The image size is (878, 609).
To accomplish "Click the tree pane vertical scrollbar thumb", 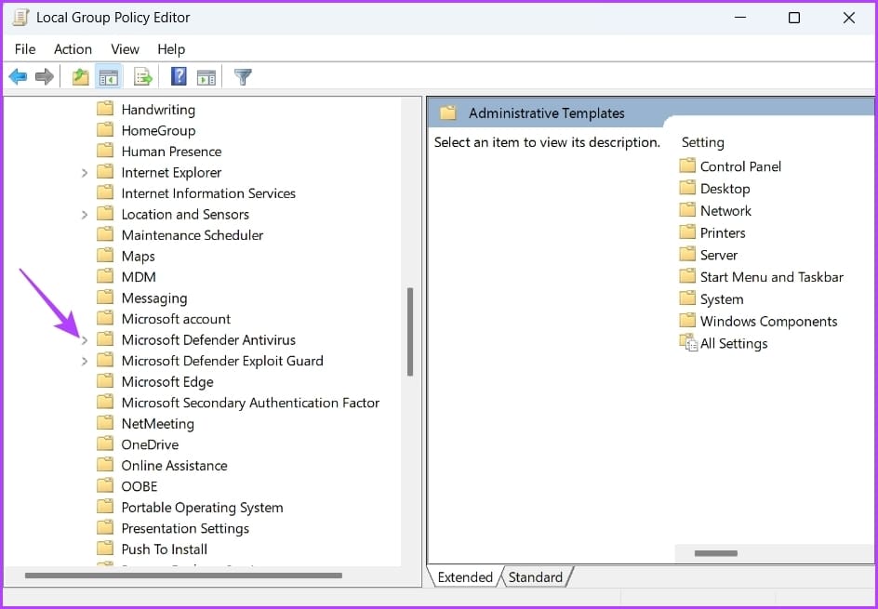I will coord(410,331).
